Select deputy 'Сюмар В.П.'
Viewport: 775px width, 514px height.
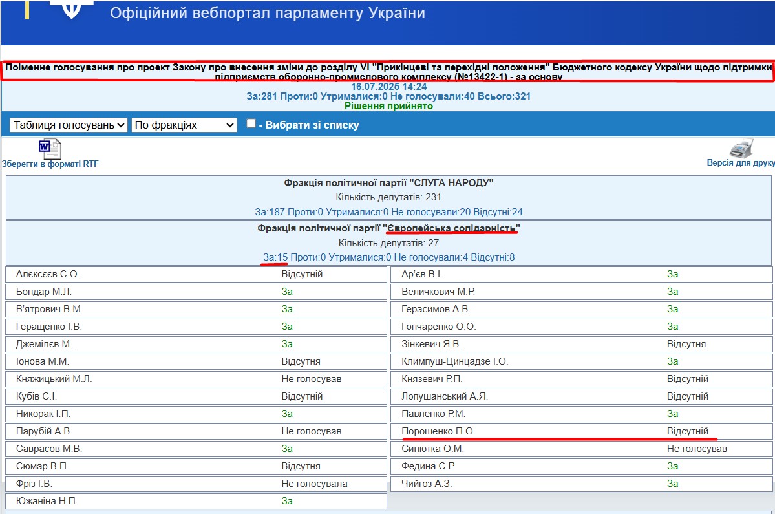tap(42, 467)
